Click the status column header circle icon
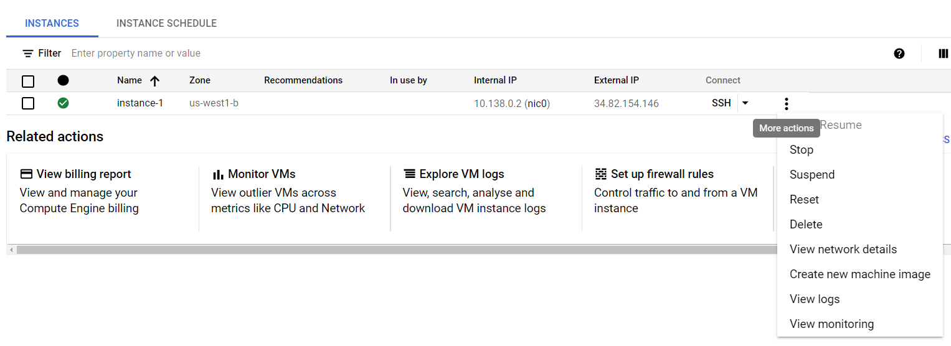Image resolution: width=951 pixels, height=346 pixels. (x=63, y=80)
